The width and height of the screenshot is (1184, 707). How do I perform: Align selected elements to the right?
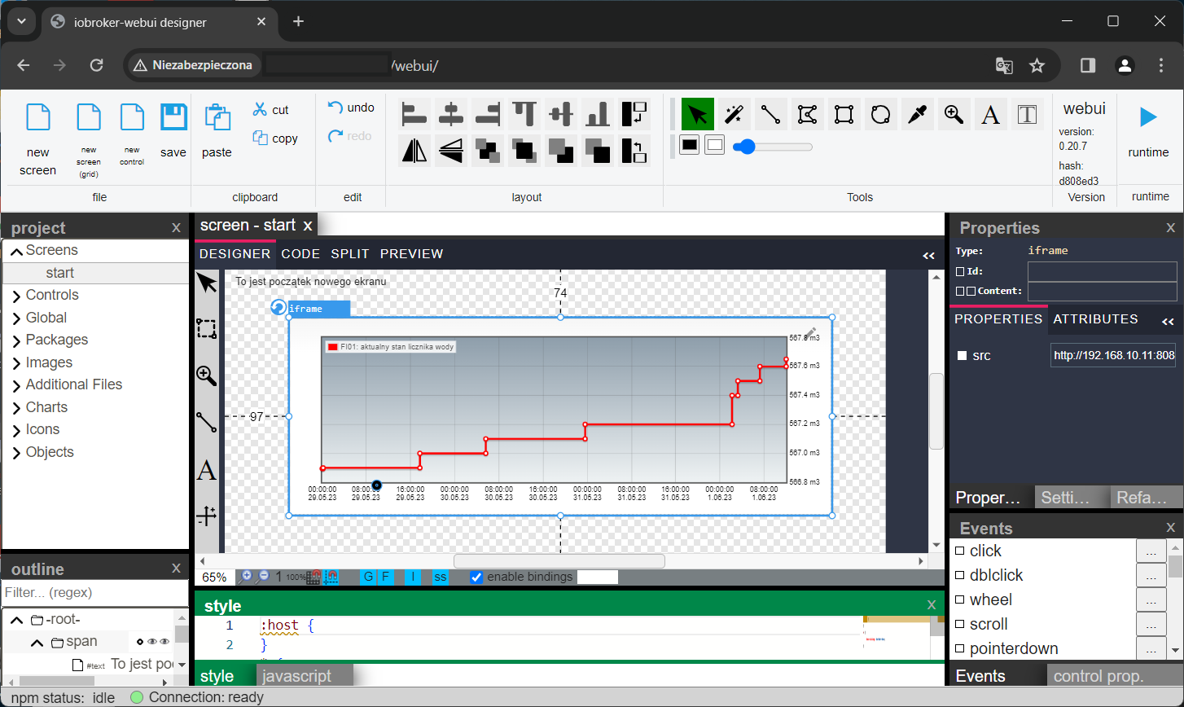pyautogui.click(x=488, y=114)
